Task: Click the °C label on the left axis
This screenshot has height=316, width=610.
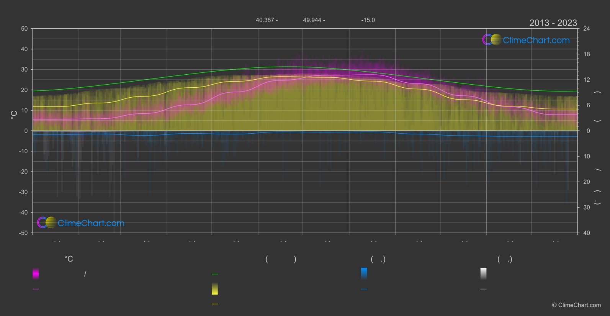Action: point(14,115)
